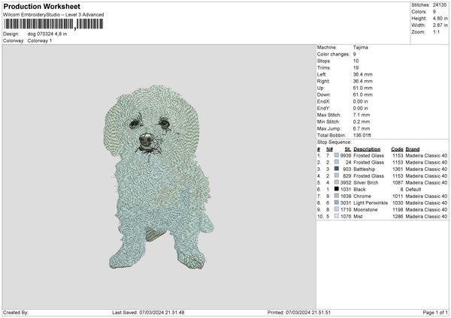
Task: Select the design name "dog 070324 4,8 in"
Action: [47, 34]
